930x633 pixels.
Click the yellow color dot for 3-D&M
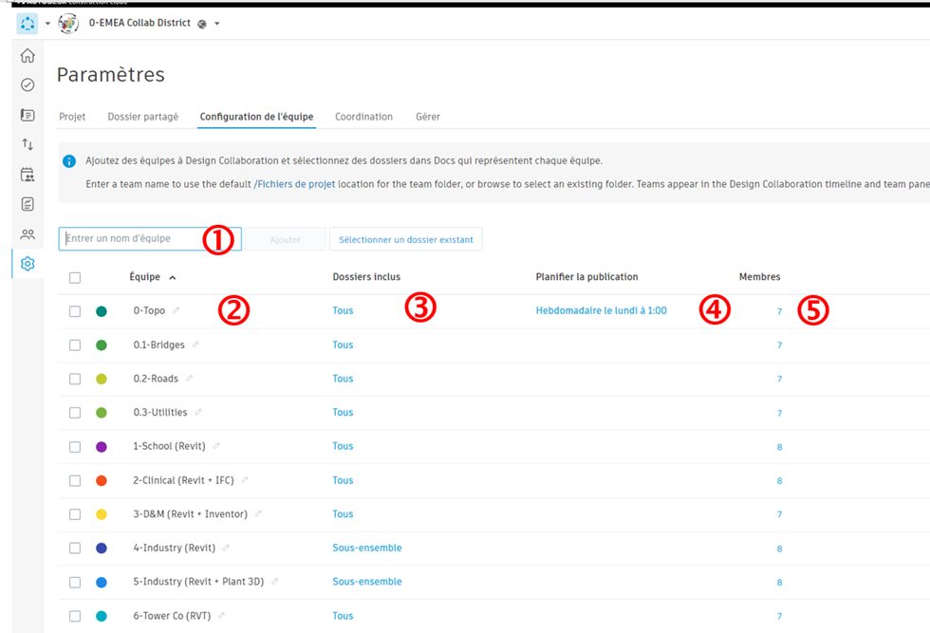point(102,514)
